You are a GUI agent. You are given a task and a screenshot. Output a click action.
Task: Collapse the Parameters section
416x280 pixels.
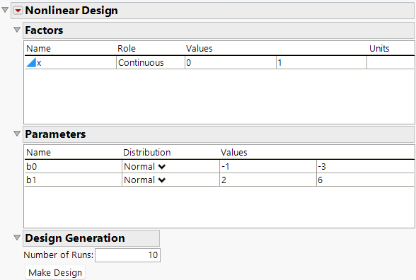coord(17,134)
